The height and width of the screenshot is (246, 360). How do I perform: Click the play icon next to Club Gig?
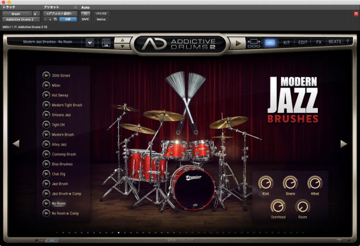tap(46, 174)
